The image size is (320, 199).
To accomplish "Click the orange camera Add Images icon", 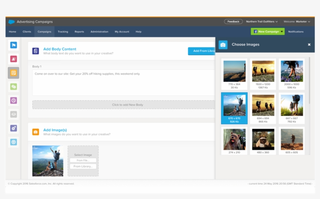I will (36, 132).
